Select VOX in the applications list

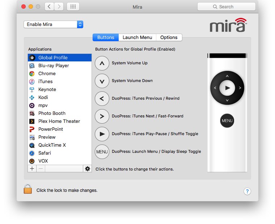tap(60, 161)
